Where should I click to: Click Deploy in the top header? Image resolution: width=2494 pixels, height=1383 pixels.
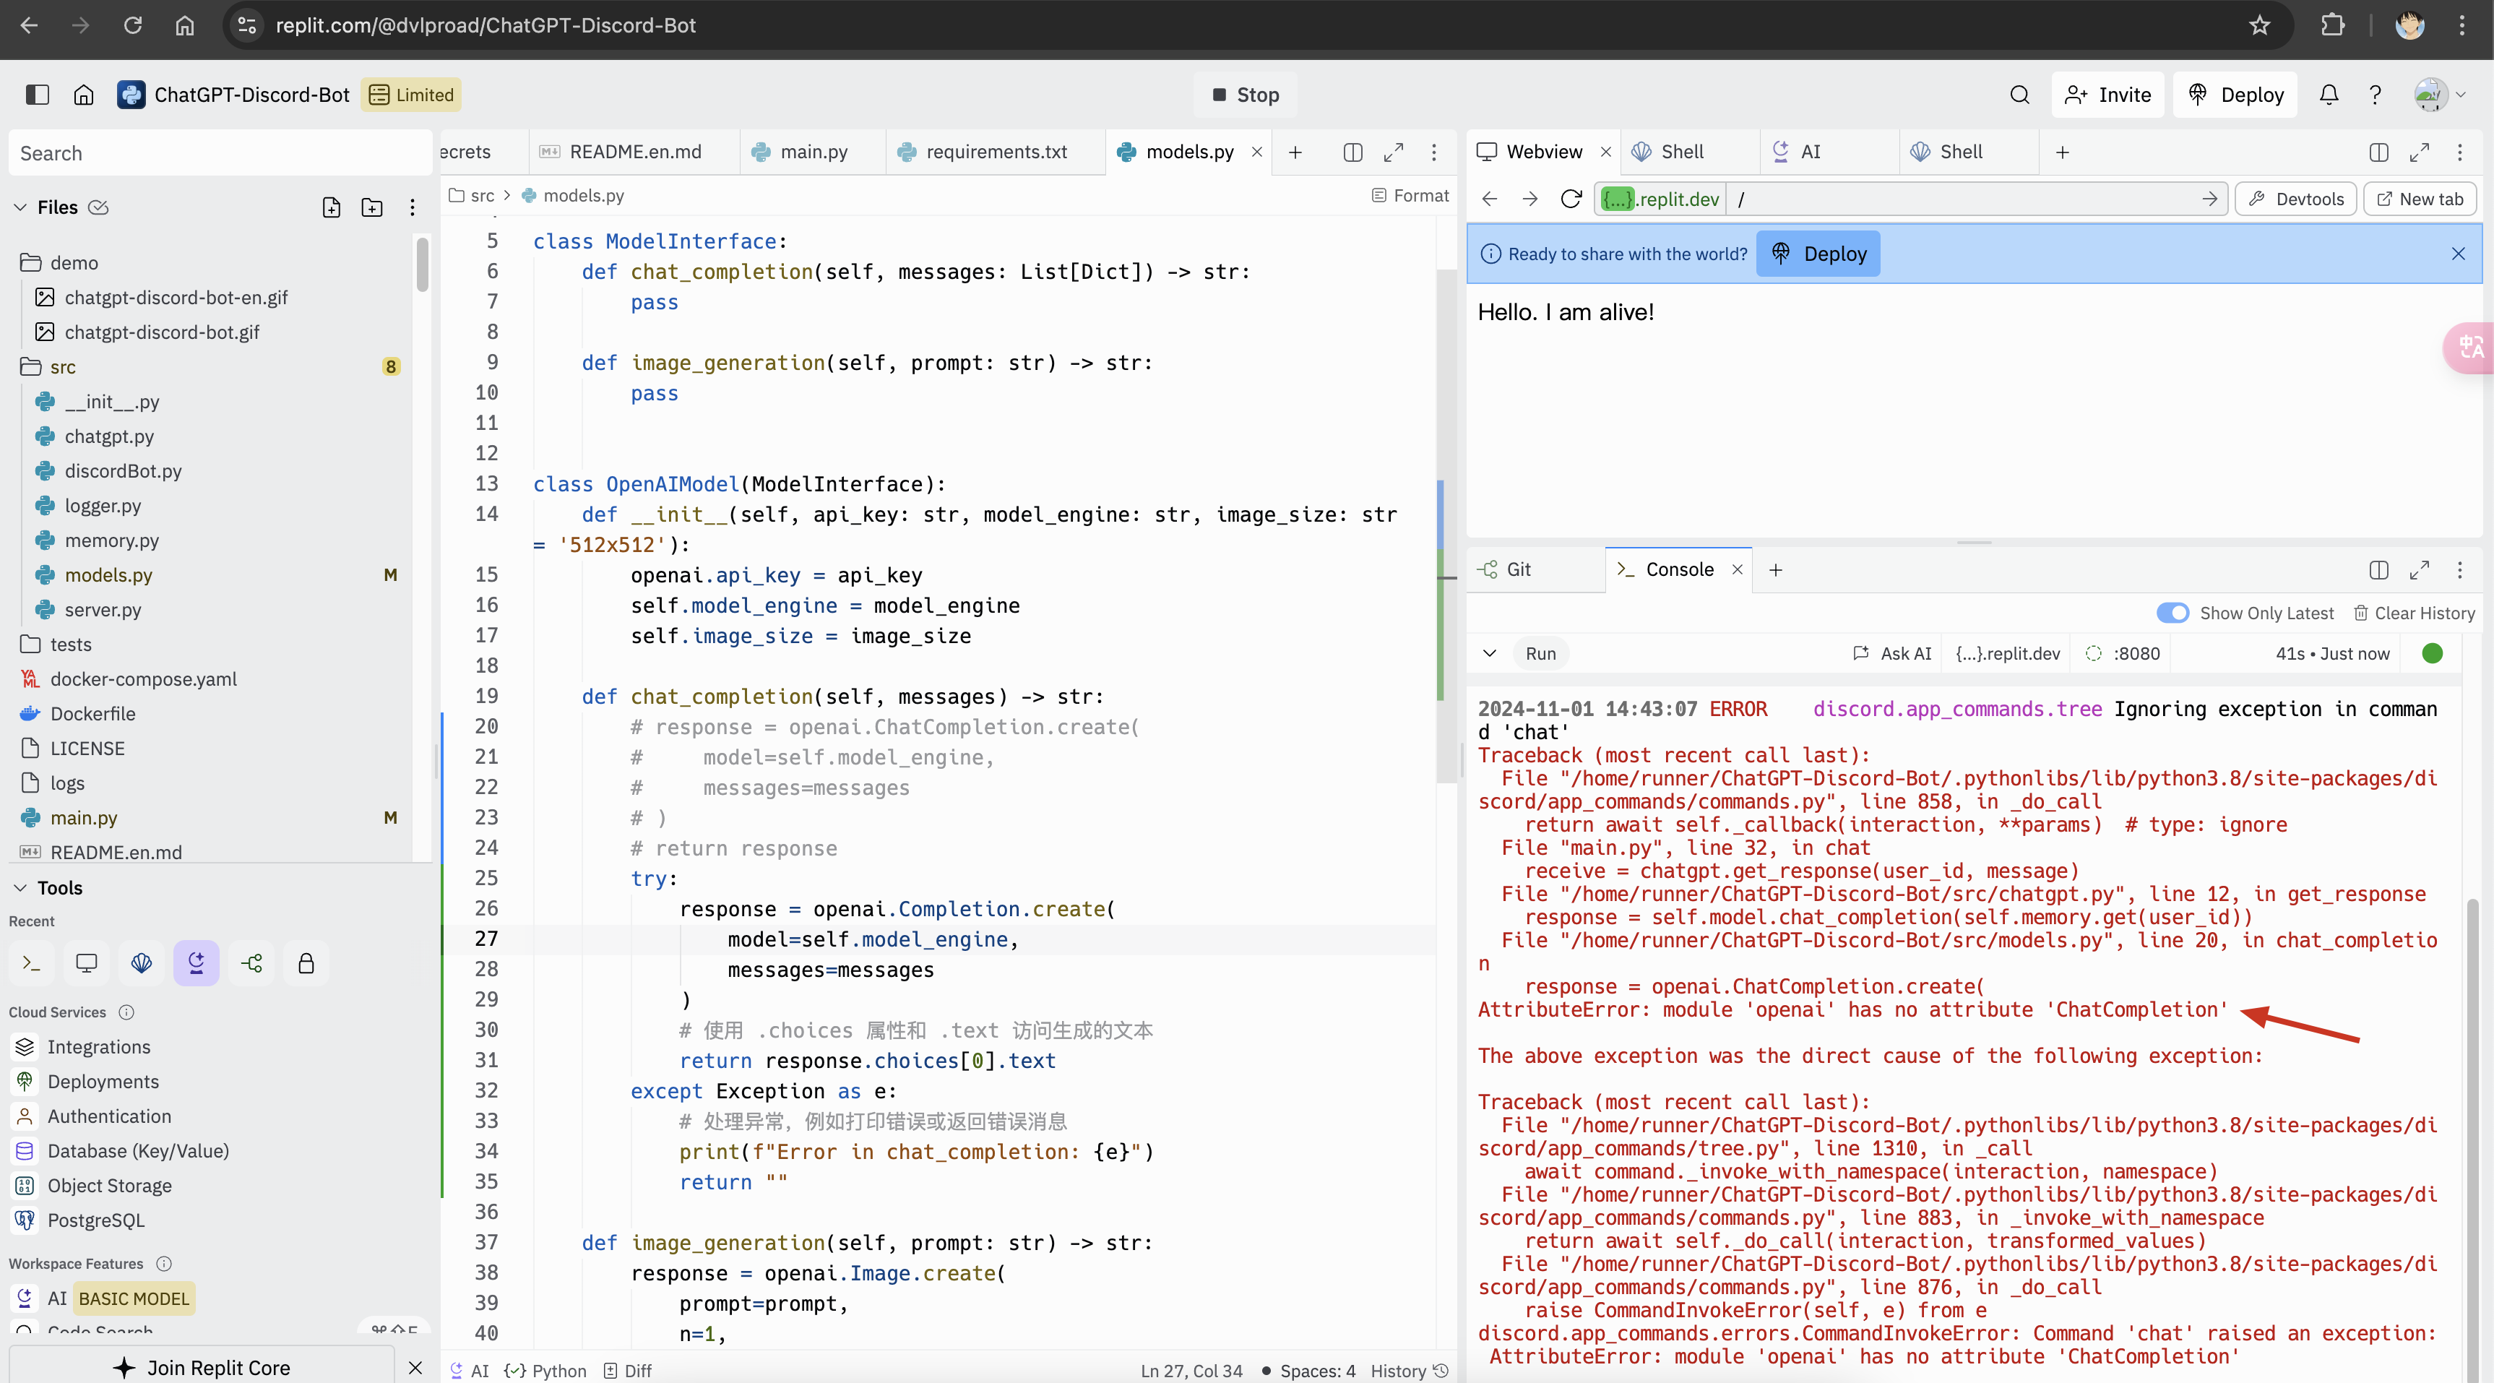pos(2235,94)
